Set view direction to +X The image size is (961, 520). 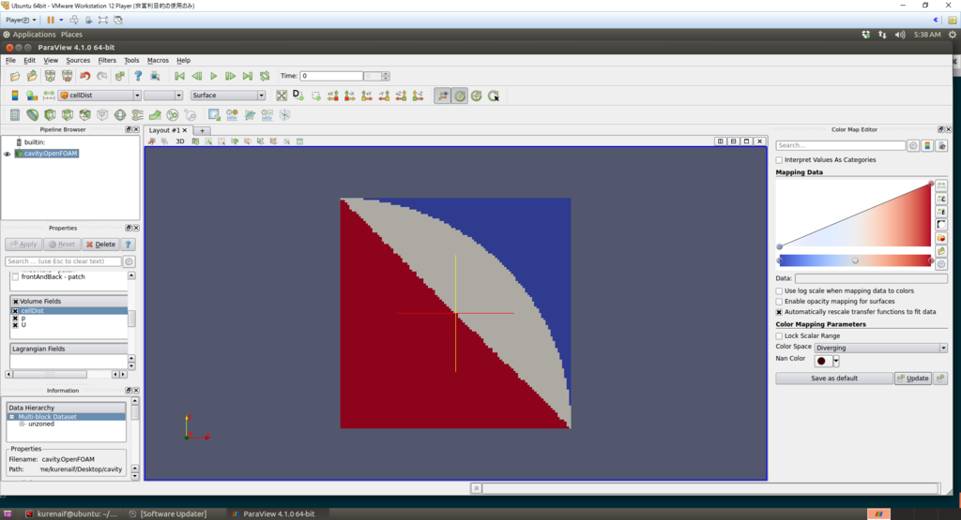(333, 96)
